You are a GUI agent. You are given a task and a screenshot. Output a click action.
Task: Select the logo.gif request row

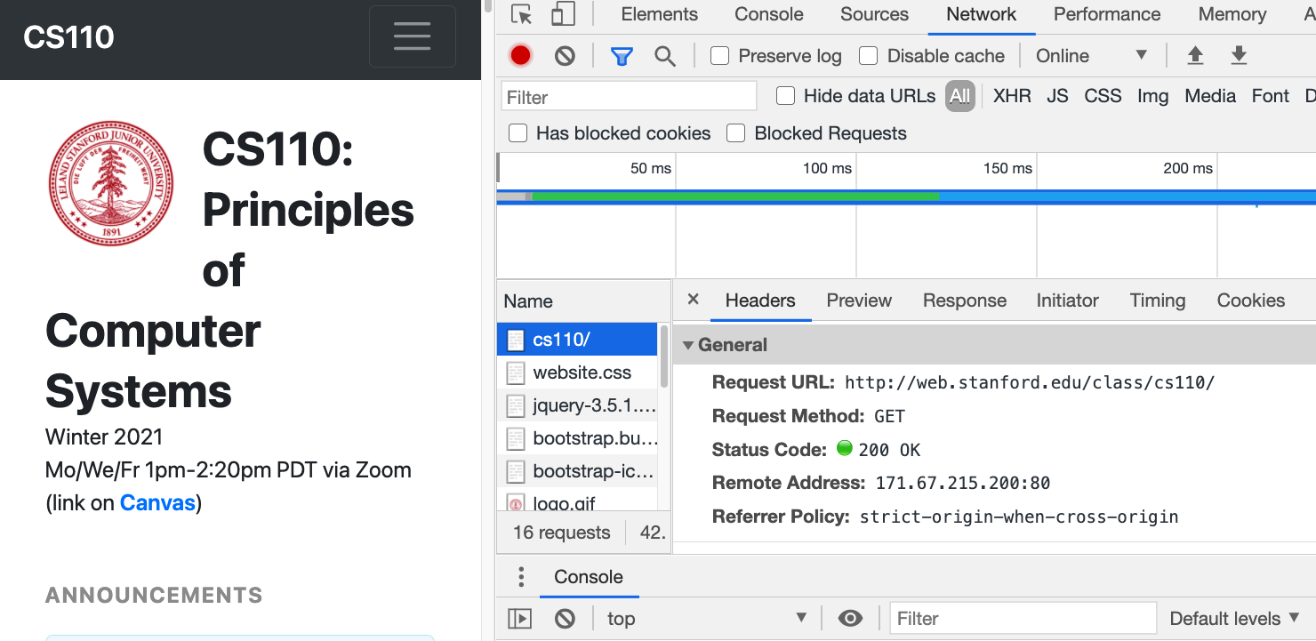[577, 501]
